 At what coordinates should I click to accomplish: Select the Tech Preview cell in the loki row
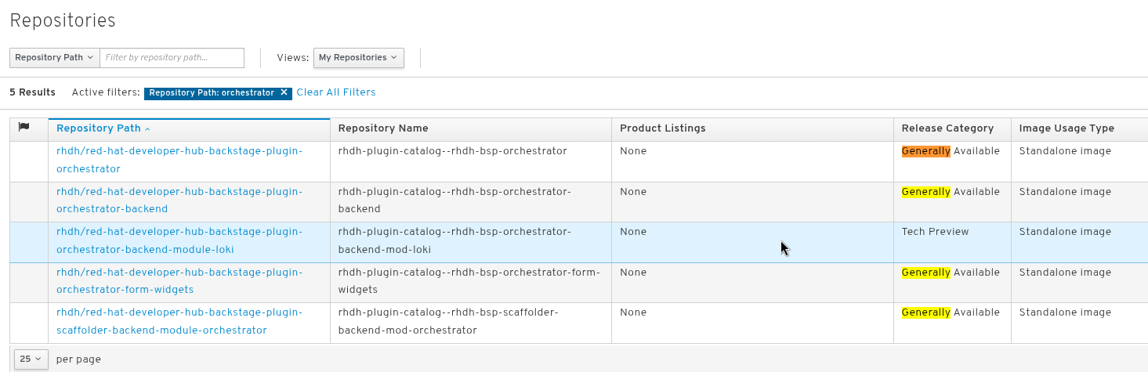tap(935, 232)
